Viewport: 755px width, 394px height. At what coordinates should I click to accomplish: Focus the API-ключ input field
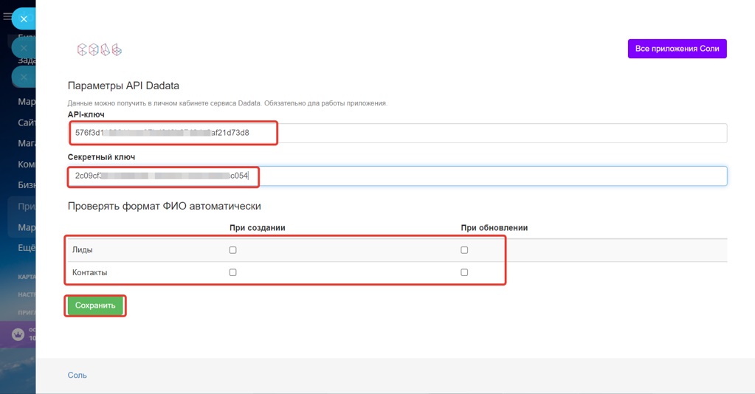397,133
